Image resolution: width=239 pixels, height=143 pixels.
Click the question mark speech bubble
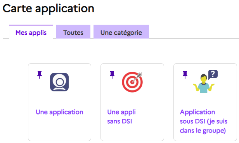pyautogui.click(x=213, y=74)
